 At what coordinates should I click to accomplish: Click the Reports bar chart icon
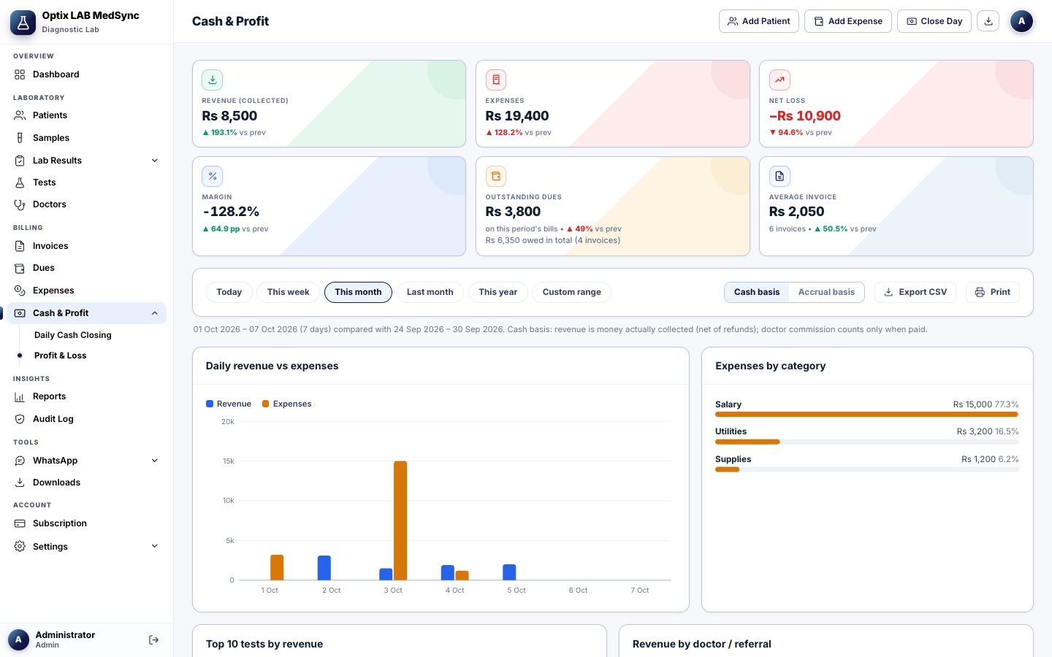[20, 396]
